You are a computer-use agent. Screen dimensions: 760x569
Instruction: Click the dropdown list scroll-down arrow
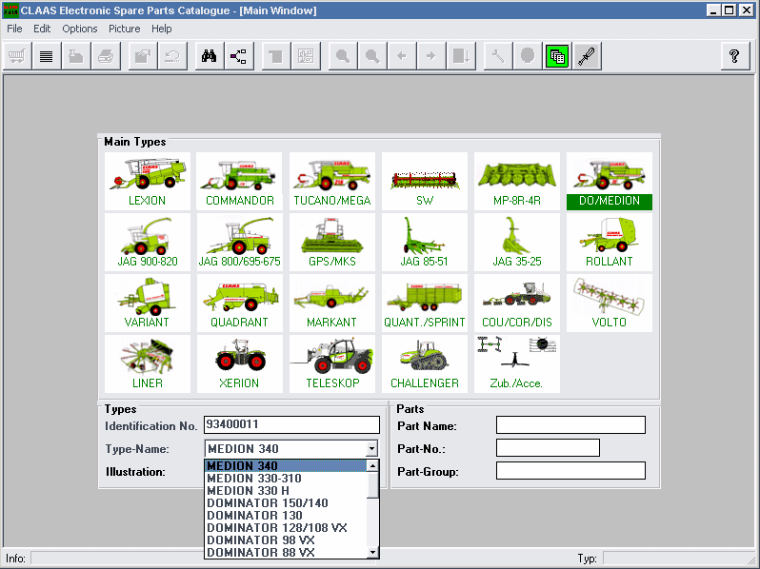372,552
